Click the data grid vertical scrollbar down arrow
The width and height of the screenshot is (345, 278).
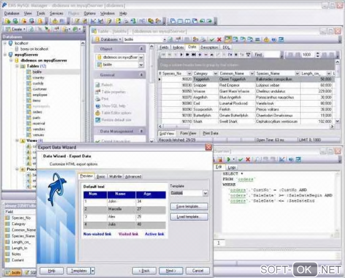click(x=337, y=121)
